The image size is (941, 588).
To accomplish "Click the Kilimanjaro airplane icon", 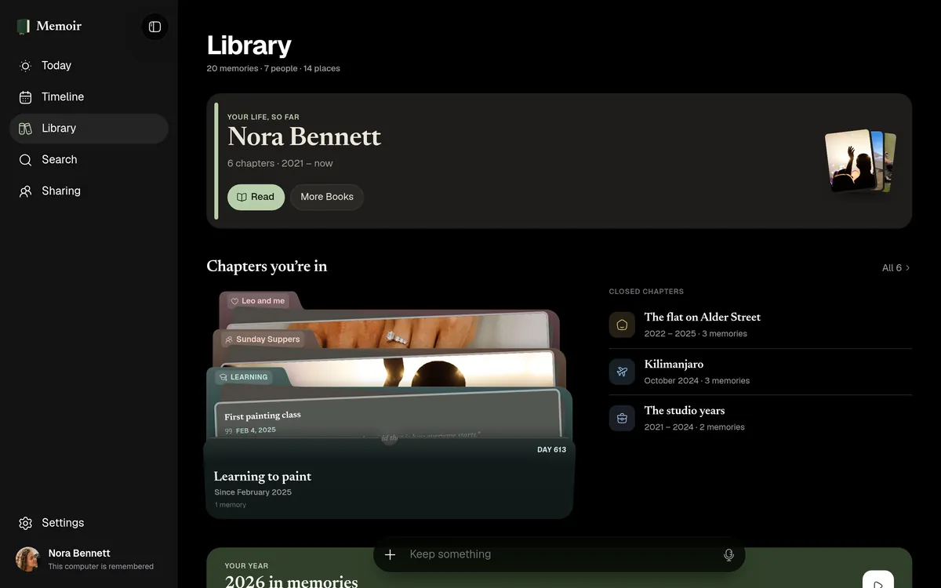I will click(622, 372).
